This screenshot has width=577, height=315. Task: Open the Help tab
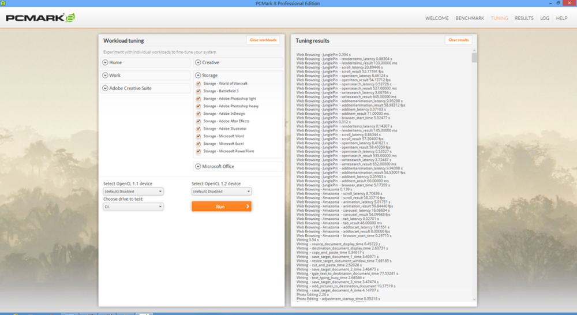coord(561,18)
